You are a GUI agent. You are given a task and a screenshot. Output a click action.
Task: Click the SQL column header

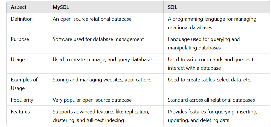point(217,8)
